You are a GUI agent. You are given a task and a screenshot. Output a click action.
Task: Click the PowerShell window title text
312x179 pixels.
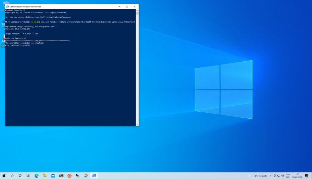click(x=25, y=7)
